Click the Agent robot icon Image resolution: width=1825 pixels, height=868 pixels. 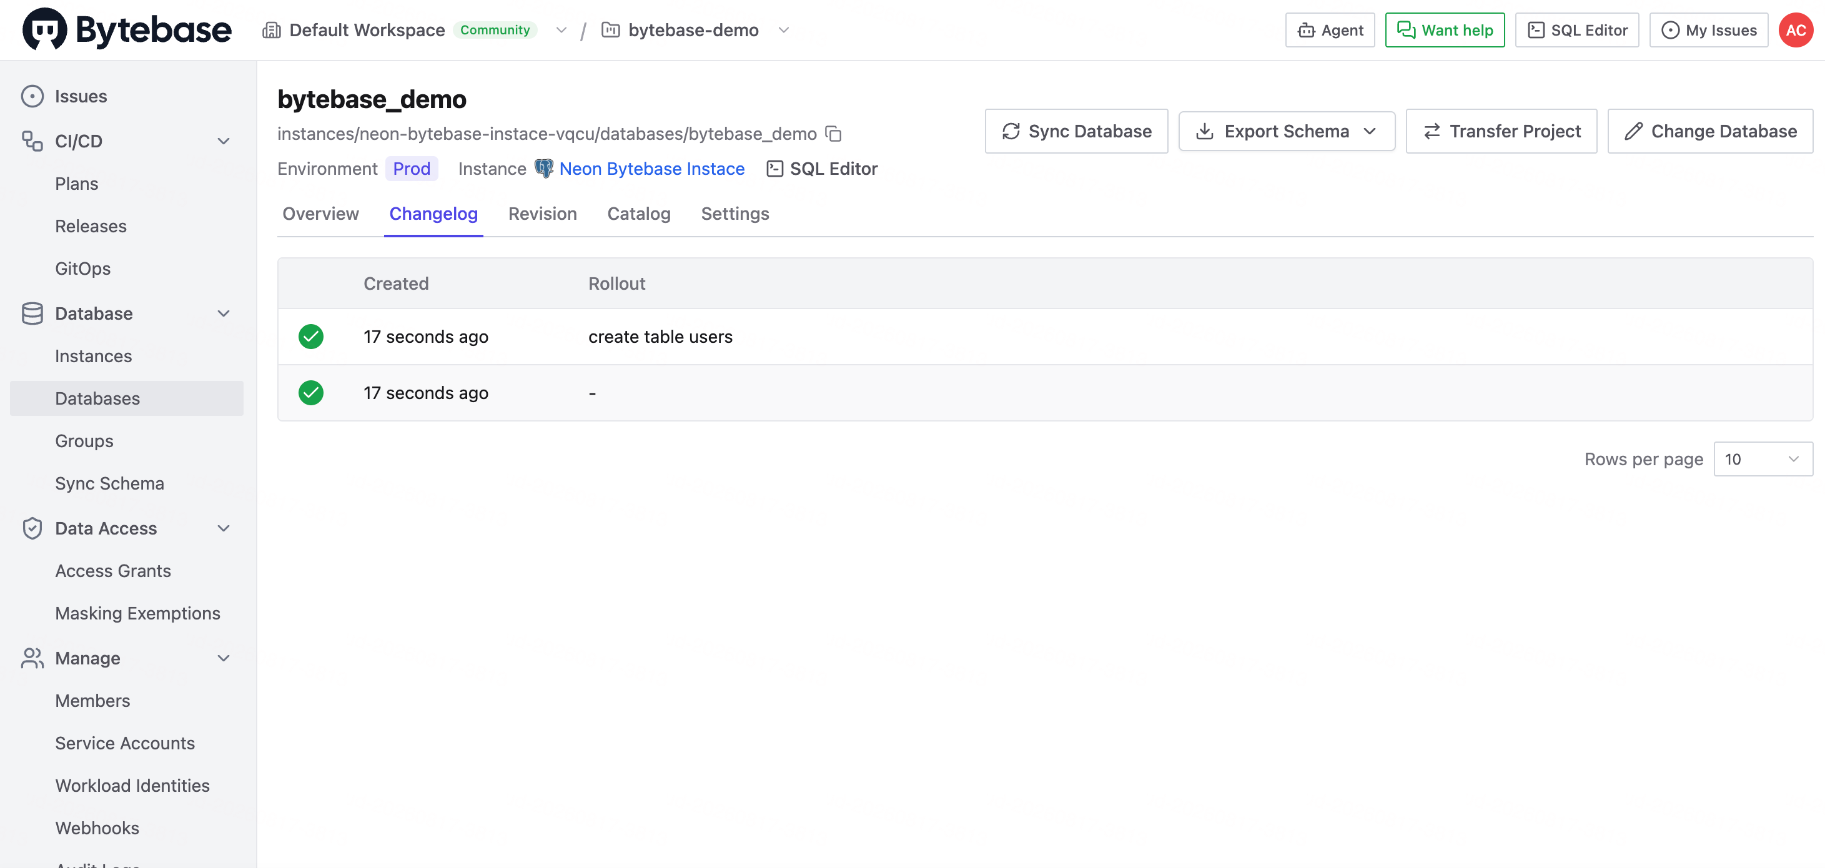point(1306,31)
